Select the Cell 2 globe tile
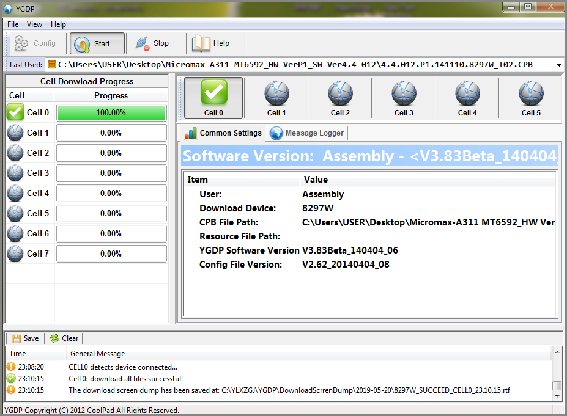The image size is (567, 416). point(340,98)
